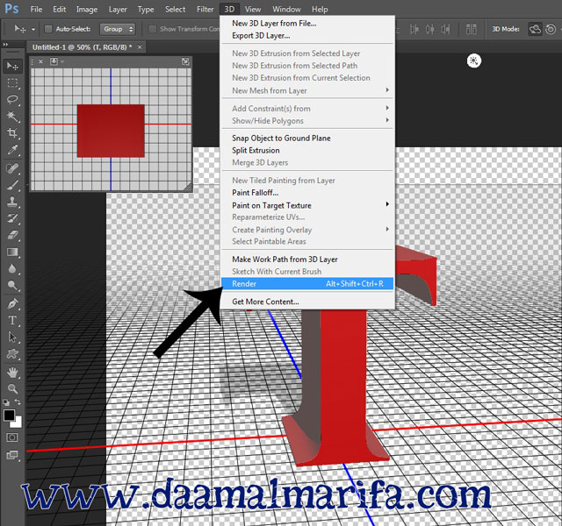Close the secondary 3D view panel
The width and height of the screenshot is (562, 526).
(41, 61)
